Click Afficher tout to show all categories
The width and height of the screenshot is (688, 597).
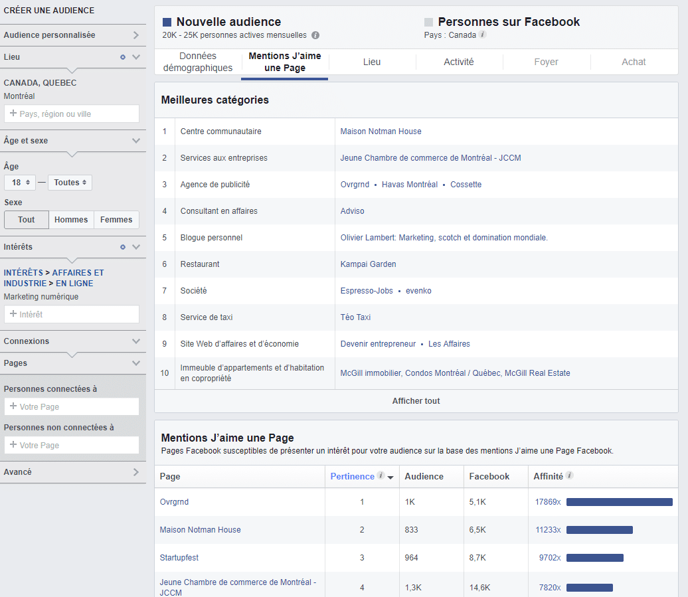(416, 401)
